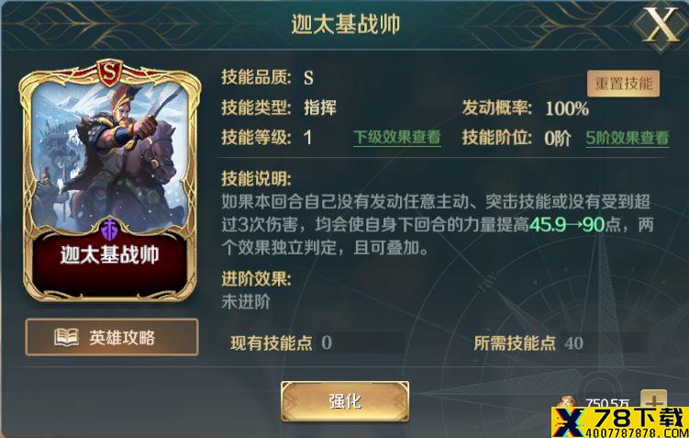The image size is (689, 438).
Task: Click the purple troop-type emblem on hero card
Action: click(110, 230)
